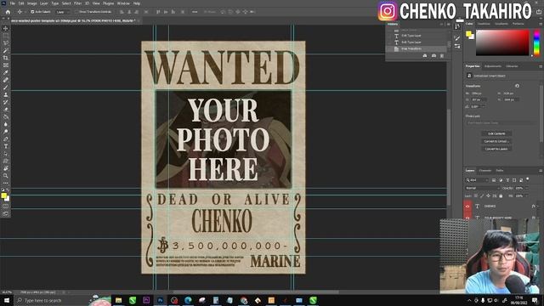The height and width of the screenshot is (306, 544).
Task: Delete current state in History panel
Action: coord(442,55)
